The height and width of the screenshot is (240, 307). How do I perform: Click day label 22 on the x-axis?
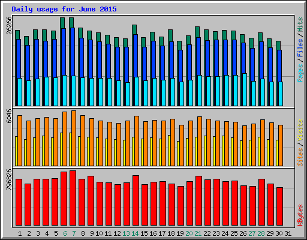(207, 233)
